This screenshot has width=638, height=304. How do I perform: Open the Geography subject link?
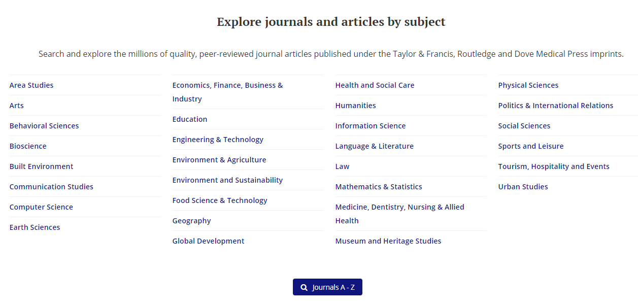coord(192,221)
